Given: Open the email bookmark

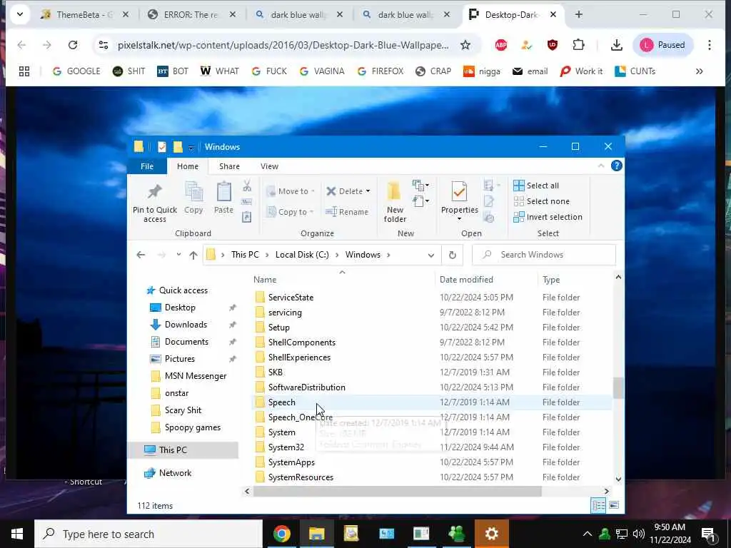Looking at the screenshot, I should tap(530, 71).
